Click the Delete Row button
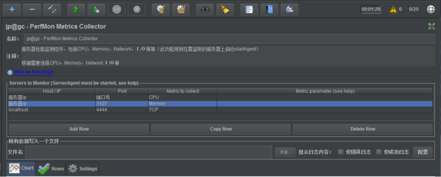This screenshot has height=177, width=441. (363, 129)
